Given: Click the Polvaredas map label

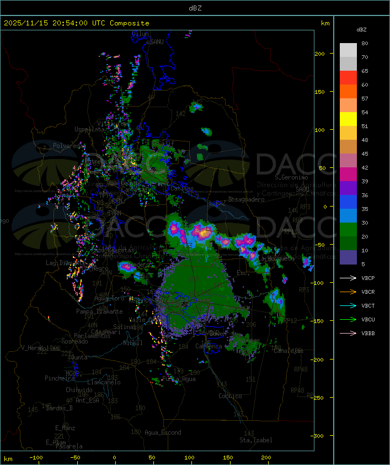Looking at the screenshot, I should [68, 146].
